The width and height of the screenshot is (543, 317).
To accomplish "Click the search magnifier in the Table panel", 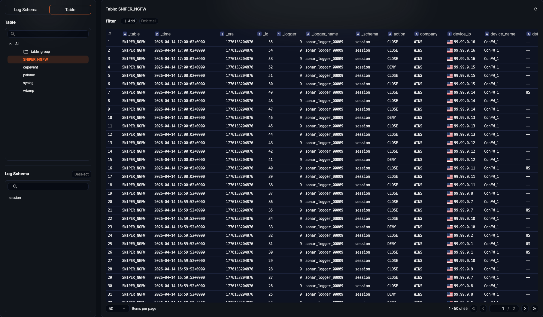I will [13, 34].
